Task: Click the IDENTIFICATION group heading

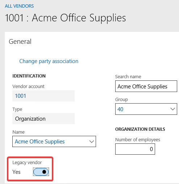Action: tap(29, 76)
